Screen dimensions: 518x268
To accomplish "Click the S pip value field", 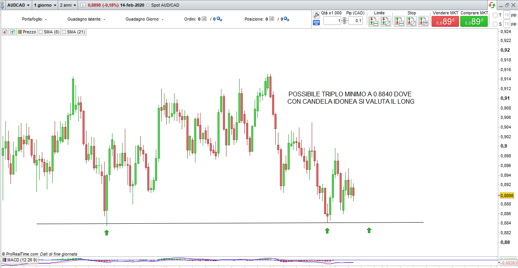I will pyautogui.click(x=506, y=24).
